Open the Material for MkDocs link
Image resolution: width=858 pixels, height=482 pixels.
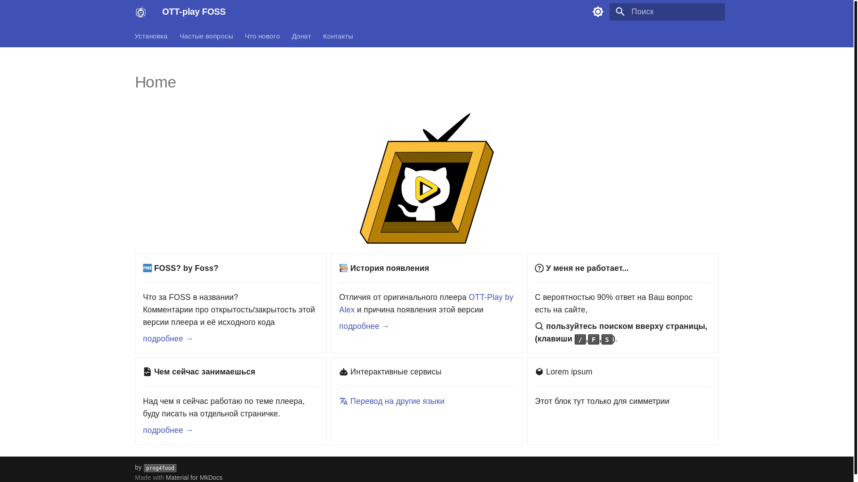click(x=194, y=478)
